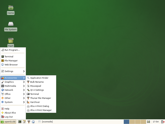Click the Thunar File Manager icon in the submenu
The height and width of the screenshot is (124, 165).
point(28,98)
